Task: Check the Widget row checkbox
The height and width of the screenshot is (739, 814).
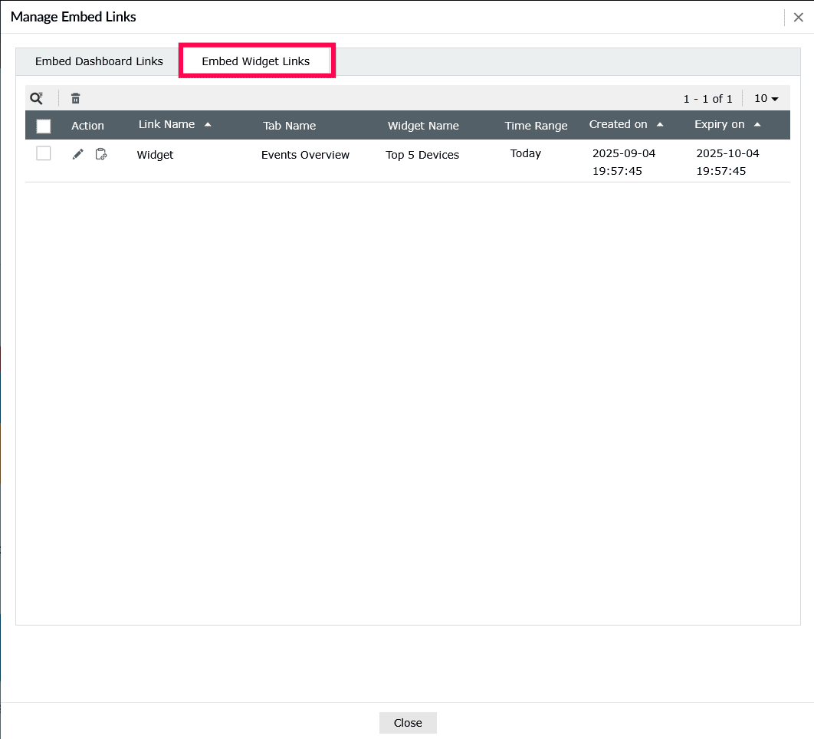Action: coord(43,153)
